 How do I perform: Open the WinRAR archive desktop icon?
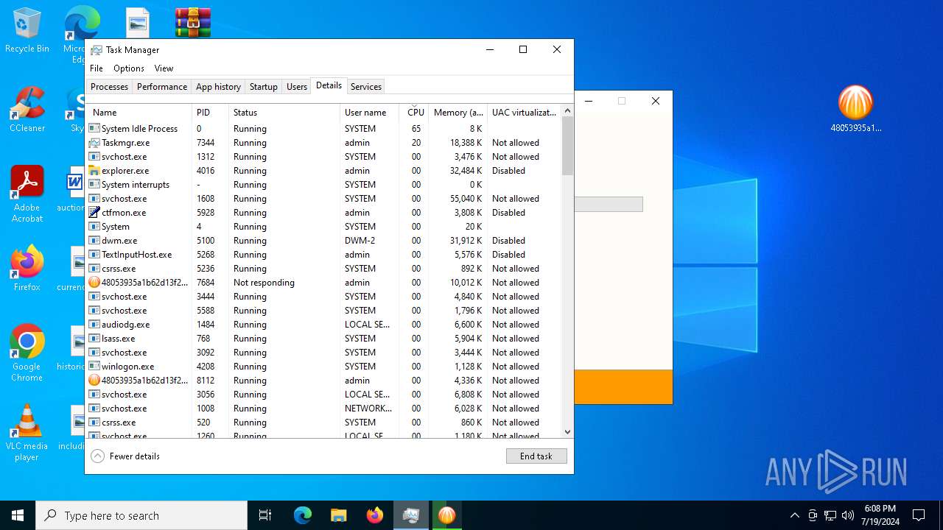[x=193, y=22]
